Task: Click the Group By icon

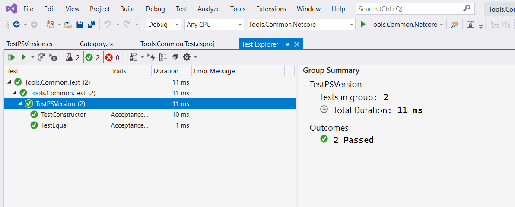Action: pos(163,57)
